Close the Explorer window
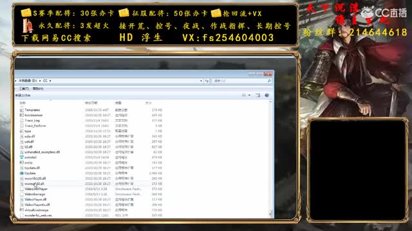412x231 pixels. pos(268,74)
